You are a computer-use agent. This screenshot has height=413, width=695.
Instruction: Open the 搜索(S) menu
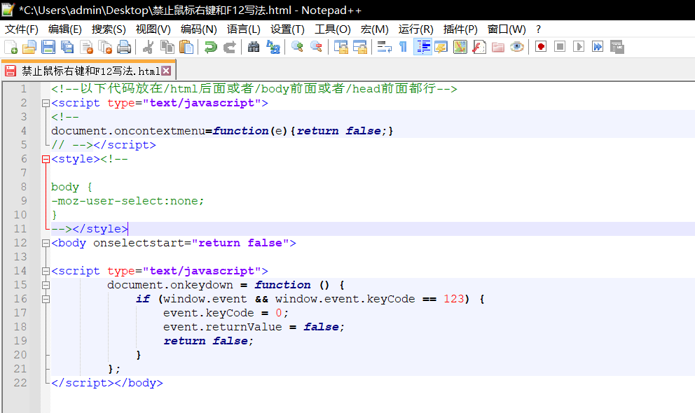109,29
